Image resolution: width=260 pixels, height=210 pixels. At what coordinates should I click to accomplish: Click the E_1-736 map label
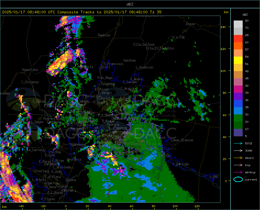[179, 38]
